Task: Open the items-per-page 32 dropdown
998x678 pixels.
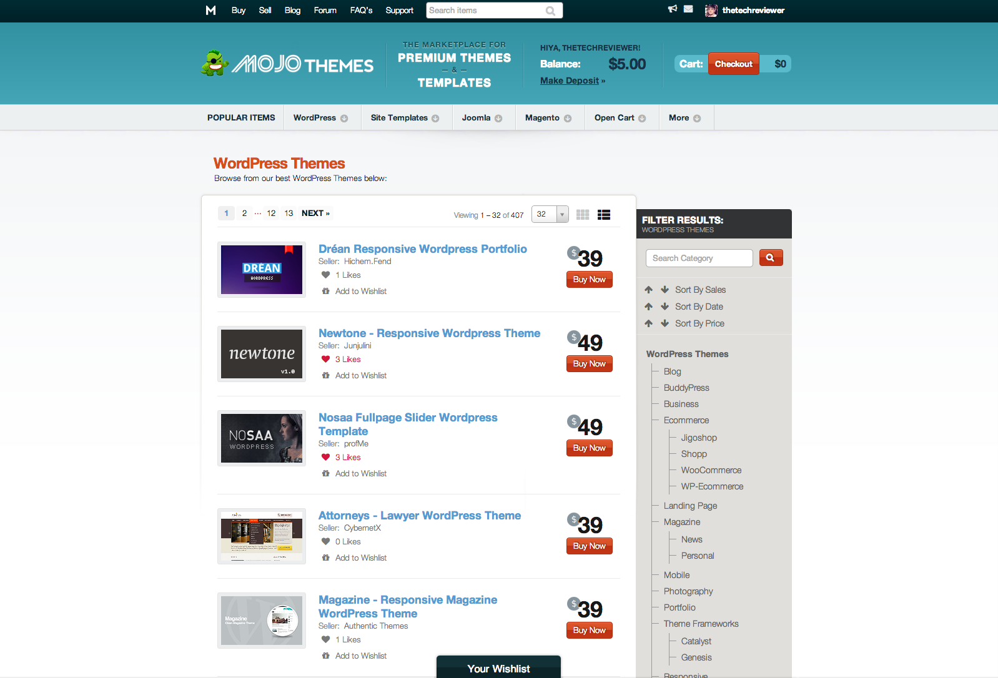Action: [x=550, y=214]
